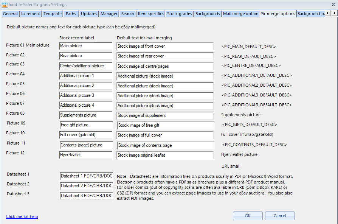Click the Jumble Saler app icon in title bar
The width and height of the screenshot is (338, 224).
(x=4, y=5)
